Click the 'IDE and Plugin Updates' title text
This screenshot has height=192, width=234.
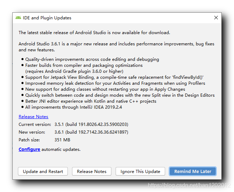(x=47, y=18)
